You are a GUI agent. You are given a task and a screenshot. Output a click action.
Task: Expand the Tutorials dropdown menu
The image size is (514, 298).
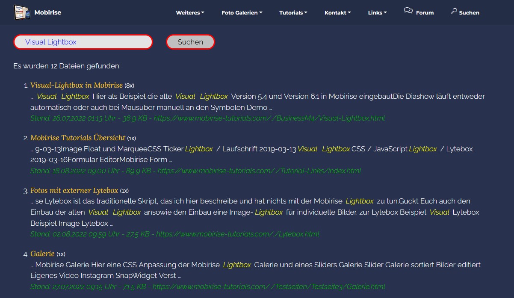(x=293, y=13)
